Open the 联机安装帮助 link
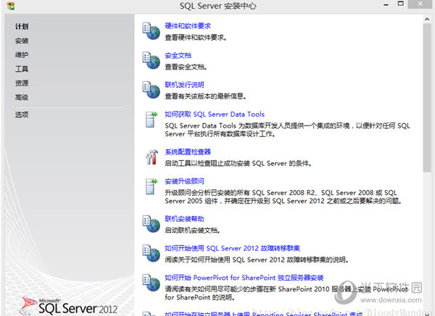 184,219
